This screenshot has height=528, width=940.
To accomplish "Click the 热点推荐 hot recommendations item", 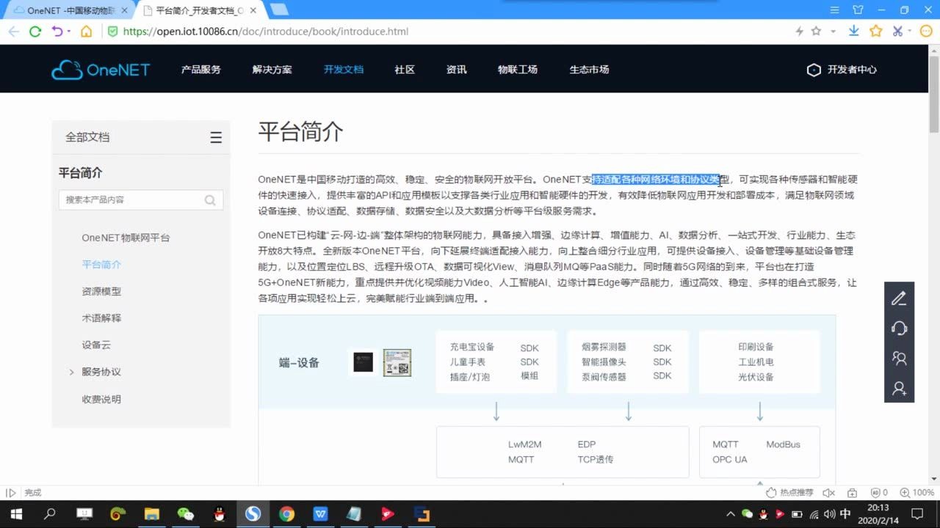I will [x=789, y=493].
